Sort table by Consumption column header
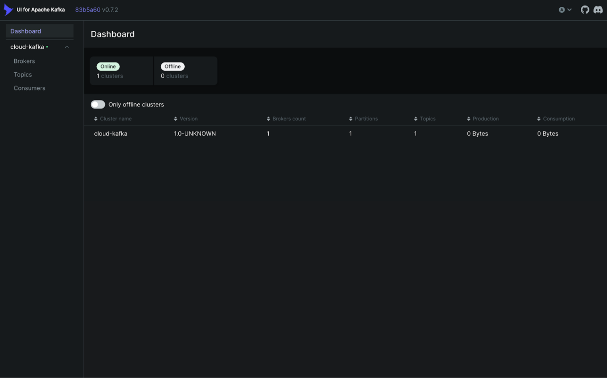 pos(558,119)
